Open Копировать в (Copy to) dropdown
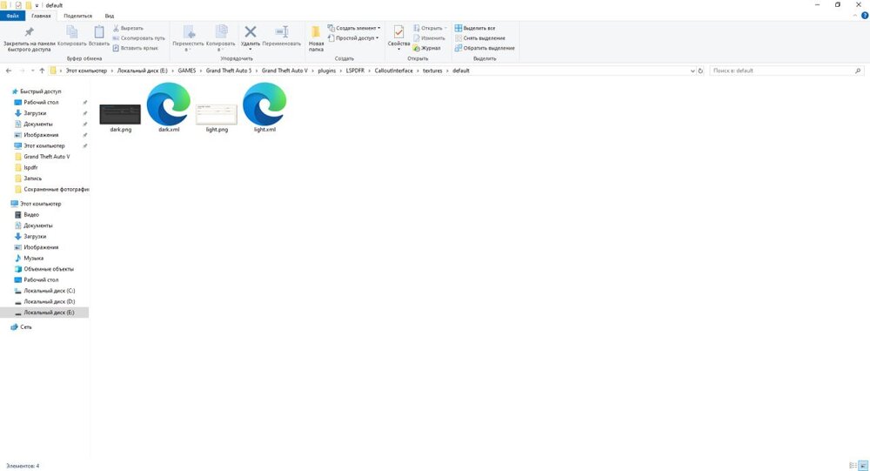This screenshot has height=471, width=870. coord(220,39)
